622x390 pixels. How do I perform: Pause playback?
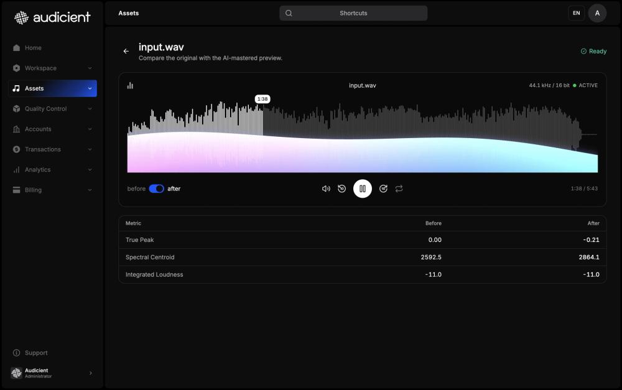[363, 188]
